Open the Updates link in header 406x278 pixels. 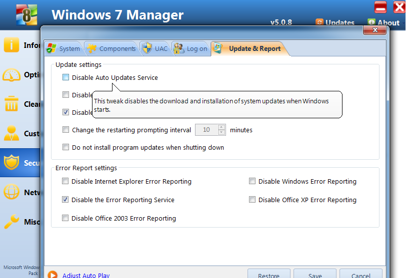[x=339, y=23]
